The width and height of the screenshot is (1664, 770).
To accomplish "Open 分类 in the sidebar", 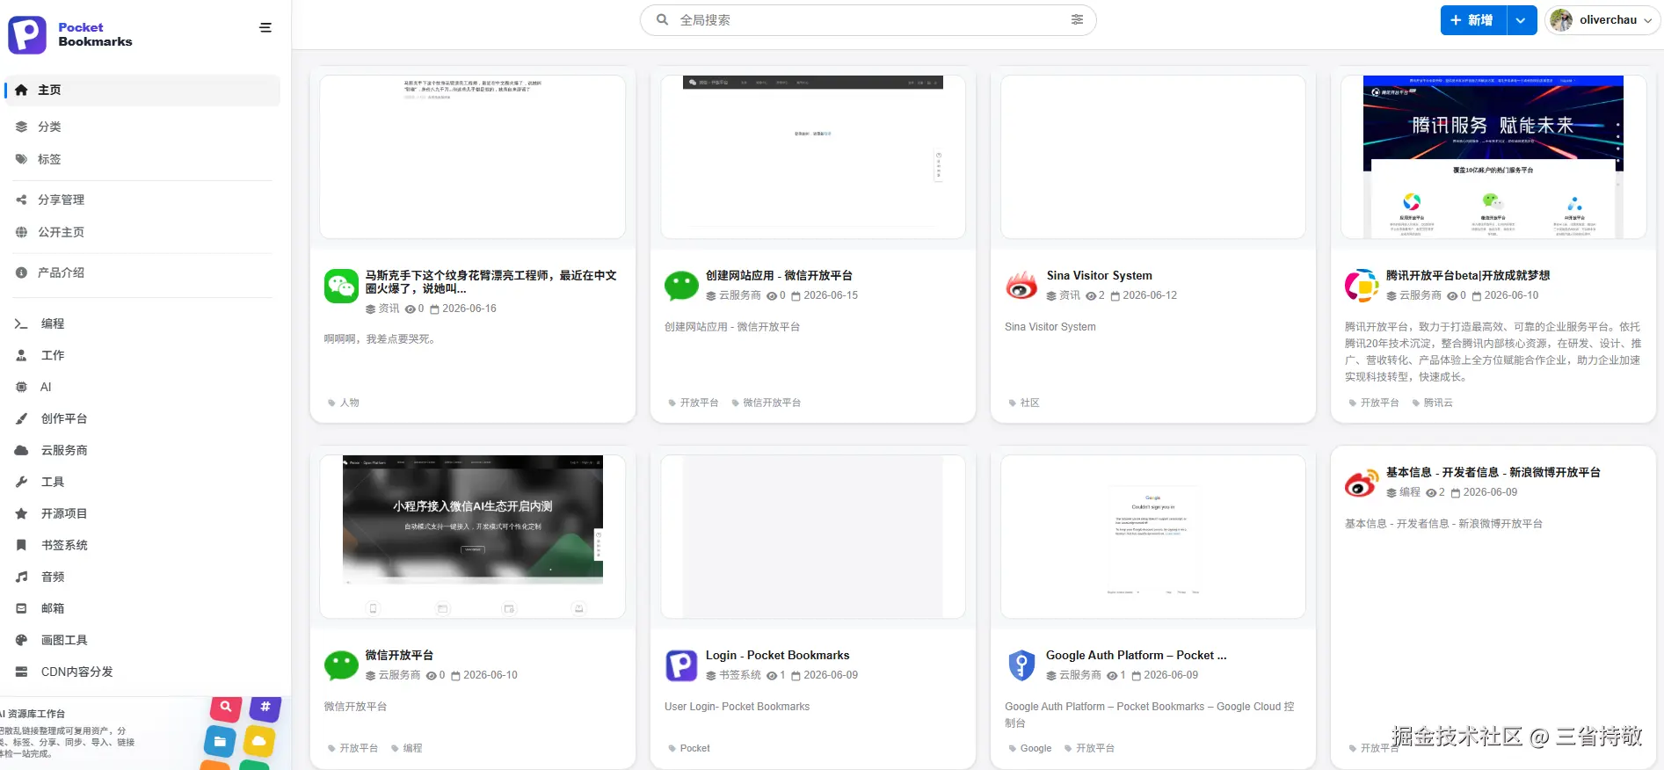I will pos(142,127).
